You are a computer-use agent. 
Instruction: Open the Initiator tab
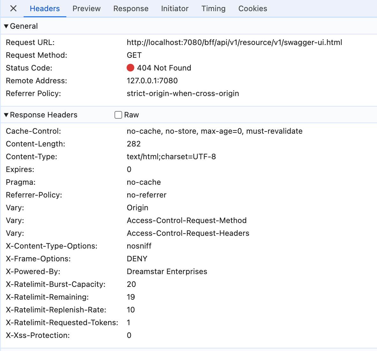[174, 9]
